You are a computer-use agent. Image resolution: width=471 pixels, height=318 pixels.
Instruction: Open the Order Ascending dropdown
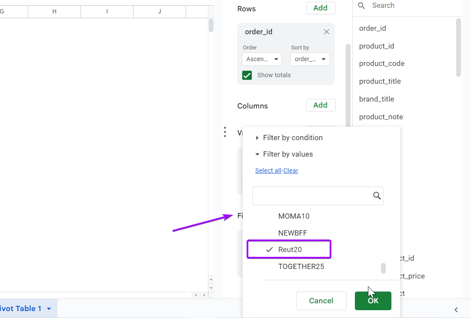(x=262, y=59)
